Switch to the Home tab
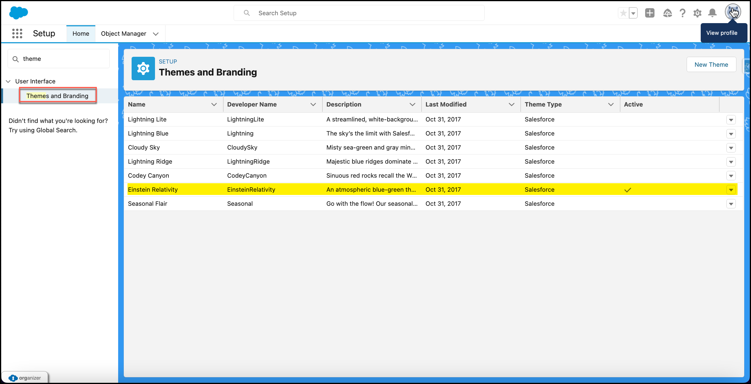 81,34
